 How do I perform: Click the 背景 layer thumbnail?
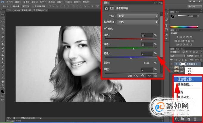[x=177, y=71]
